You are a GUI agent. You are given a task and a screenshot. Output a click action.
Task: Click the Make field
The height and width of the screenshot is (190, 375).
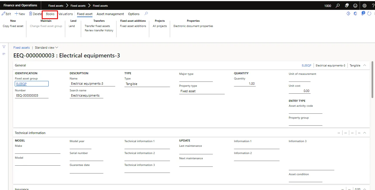(x=38, y=151)
